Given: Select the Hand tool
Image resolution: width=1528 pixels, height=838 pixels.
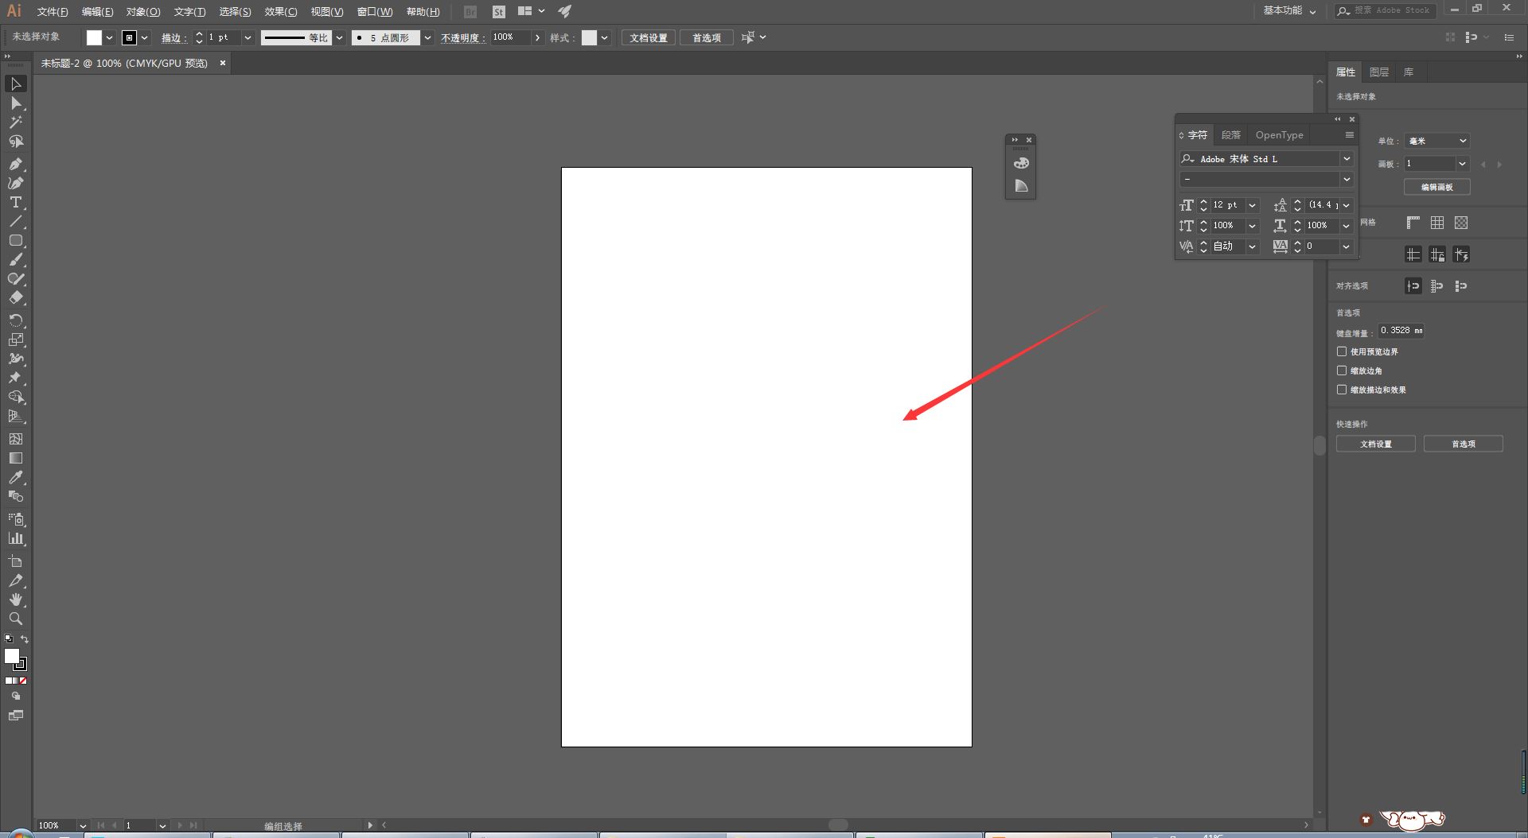Looking at the screenshot, I should click(x=16, y=599).
